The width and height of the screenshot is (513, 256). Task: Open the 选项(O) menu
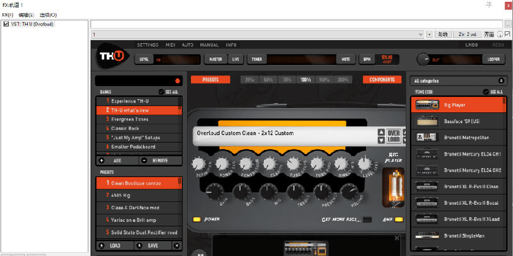click(48, 15)
